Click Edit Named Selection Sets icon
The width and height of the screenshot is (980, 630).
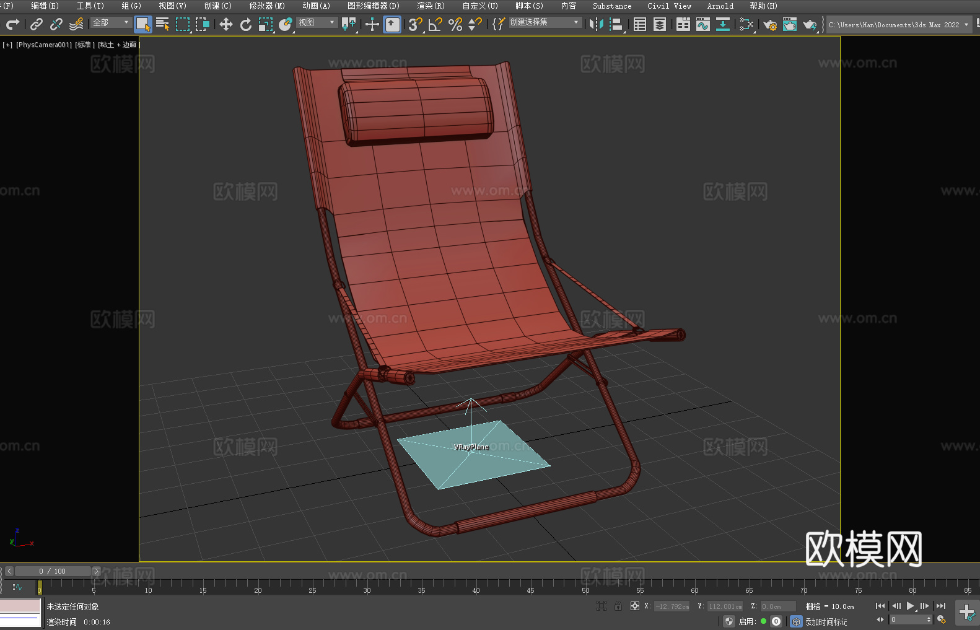pos(499,24)
